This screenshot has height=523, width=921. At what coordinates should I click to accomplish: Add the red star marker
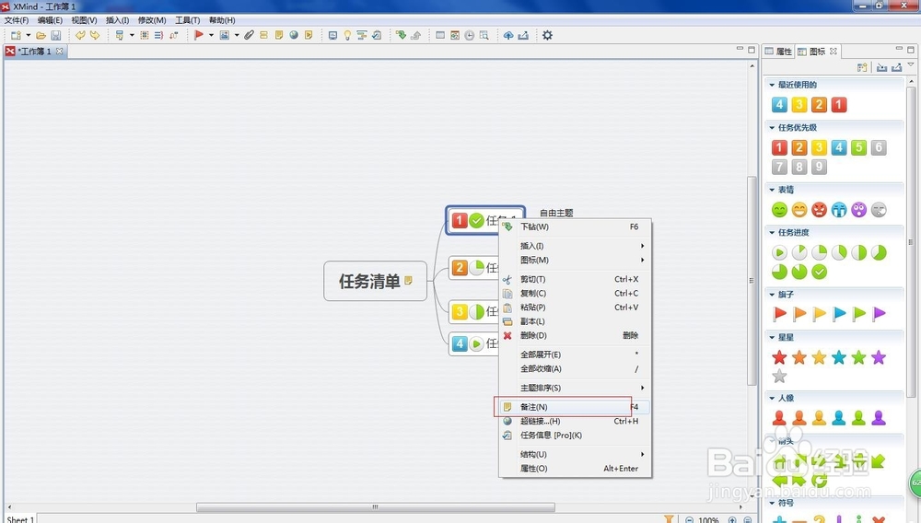(x=779, y=357)
